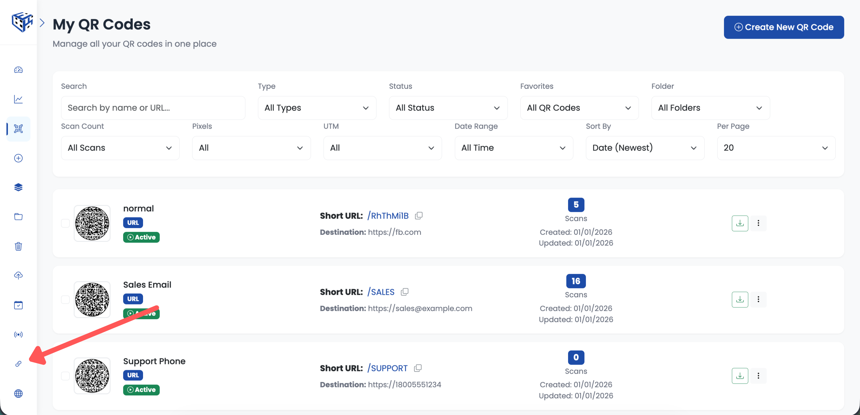Screen dimensions: 860x415
Task: Open the Trash sidebar icon
Action: (x=18, y=246)
